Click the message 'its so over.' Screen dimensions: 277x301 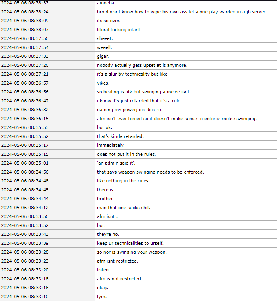pyautogui.click(x=109, y=21)
